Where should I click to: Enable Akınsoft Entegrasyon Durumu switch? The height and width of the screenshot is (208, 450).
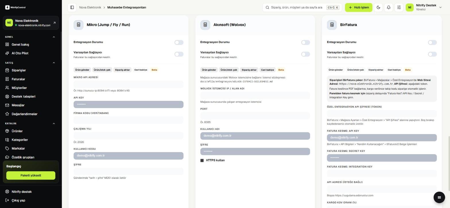tap(305, 42)
